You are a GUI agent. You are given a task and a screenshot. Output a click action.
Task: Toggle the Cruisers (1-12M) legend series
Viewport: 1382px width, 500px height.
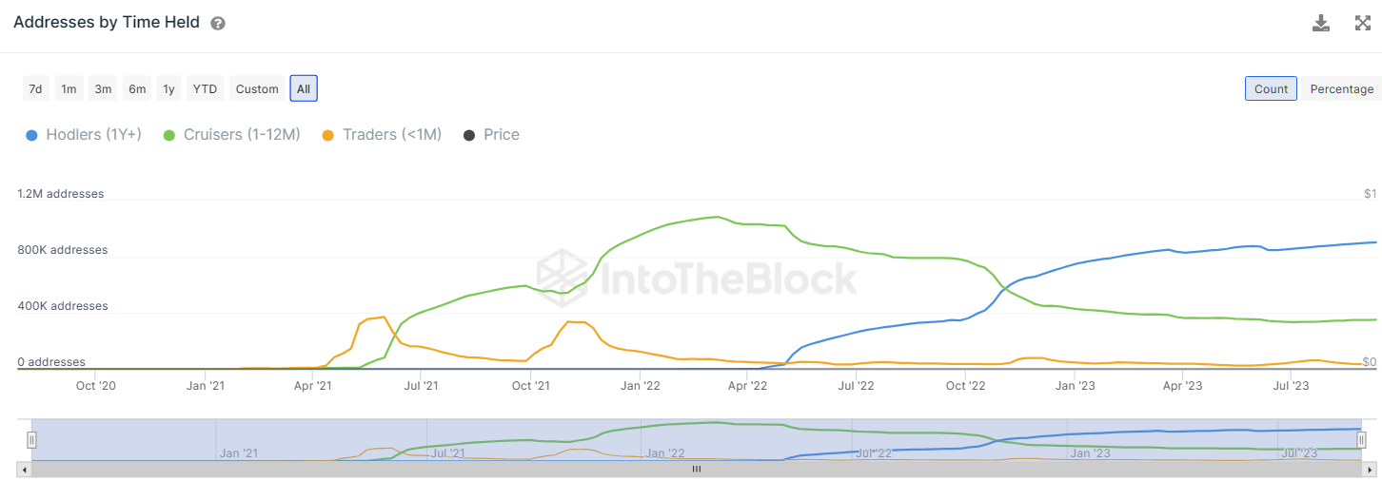tap(231, 135)
